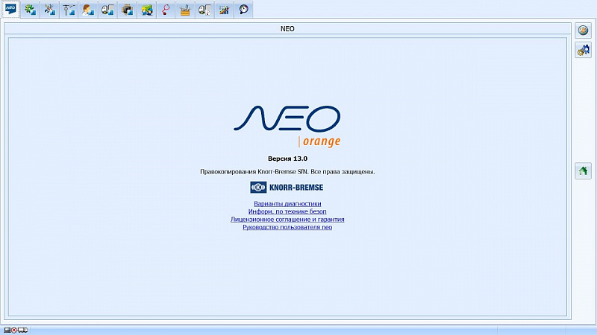Screen dimensions: 597x335
Task: Open the yellow toolbox icon
Action: (185, 9)
